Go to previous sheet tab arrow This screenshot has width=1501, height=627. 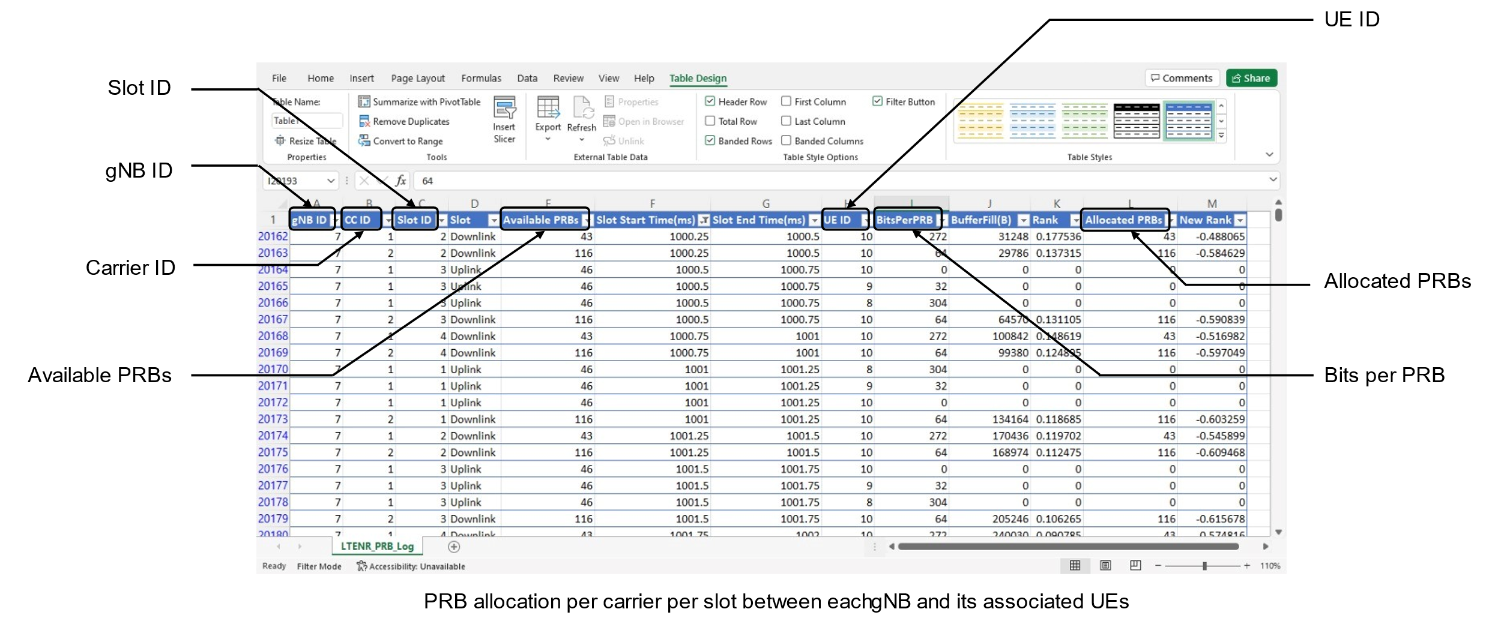point(279,547)
